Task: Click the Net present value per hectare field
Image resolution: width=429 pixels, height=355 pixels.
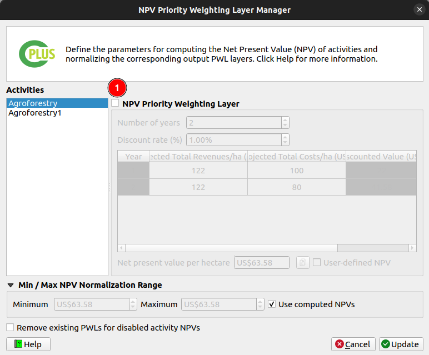Action: (262, 263)
